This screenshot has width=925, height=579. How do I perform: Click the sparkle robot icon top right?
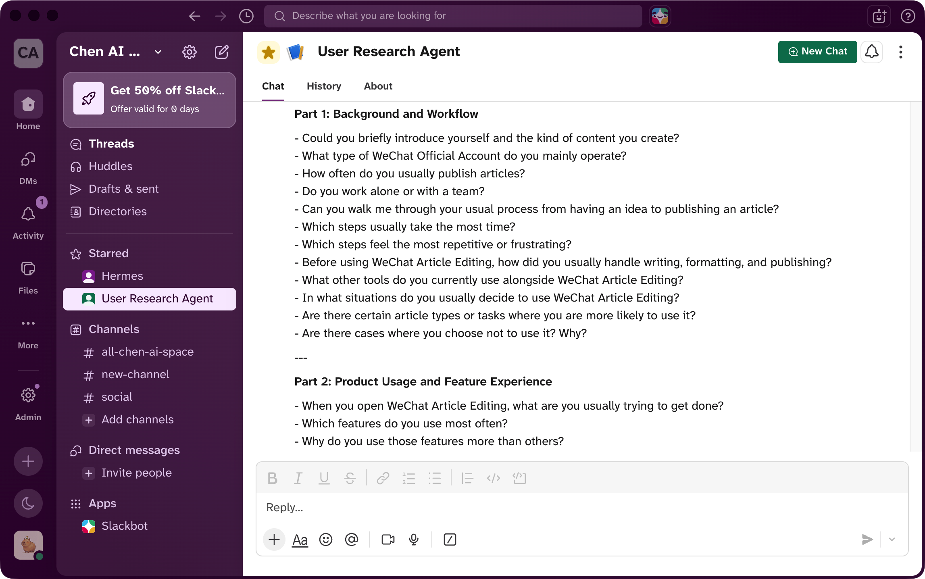point(879,16)
